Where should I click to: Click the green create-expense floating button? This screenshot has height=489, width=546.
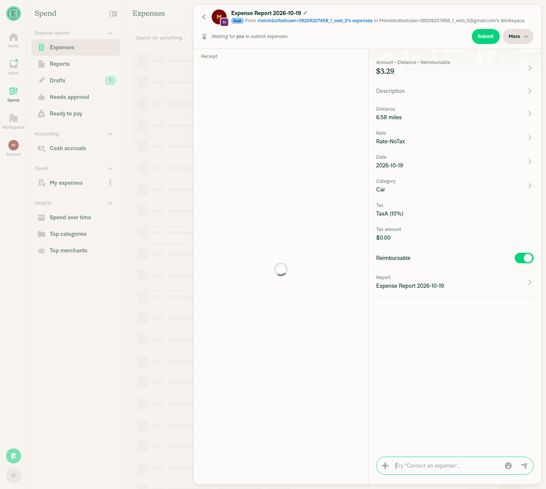point(14,456)
